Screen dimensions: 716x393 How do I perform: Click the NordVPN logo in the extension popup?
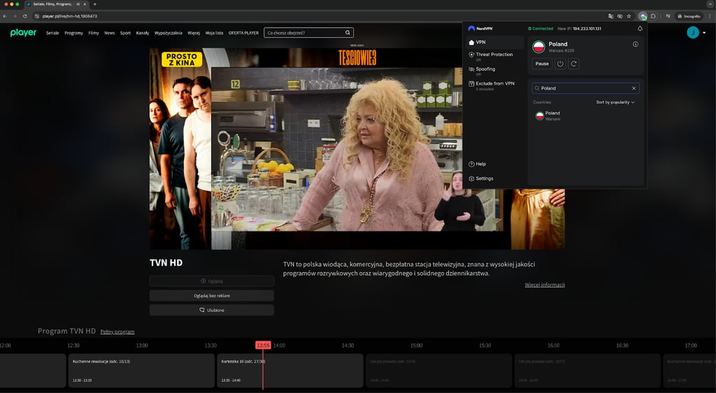(x=480, y=28)
